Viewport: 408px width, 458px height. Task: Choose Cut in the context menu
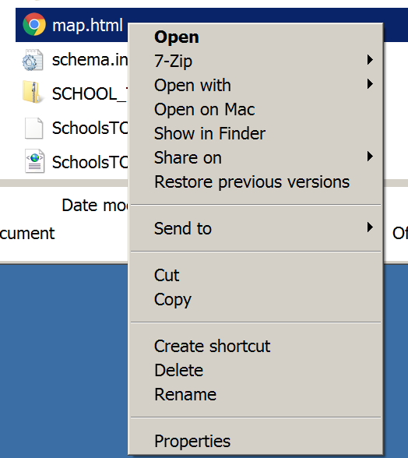click(255, 275)
